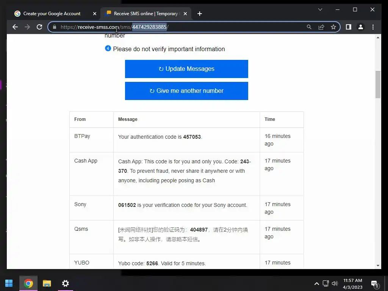Switch to Create your Google Account tab
The width and height of the screenshot is (388, 291).
point(52,14)
